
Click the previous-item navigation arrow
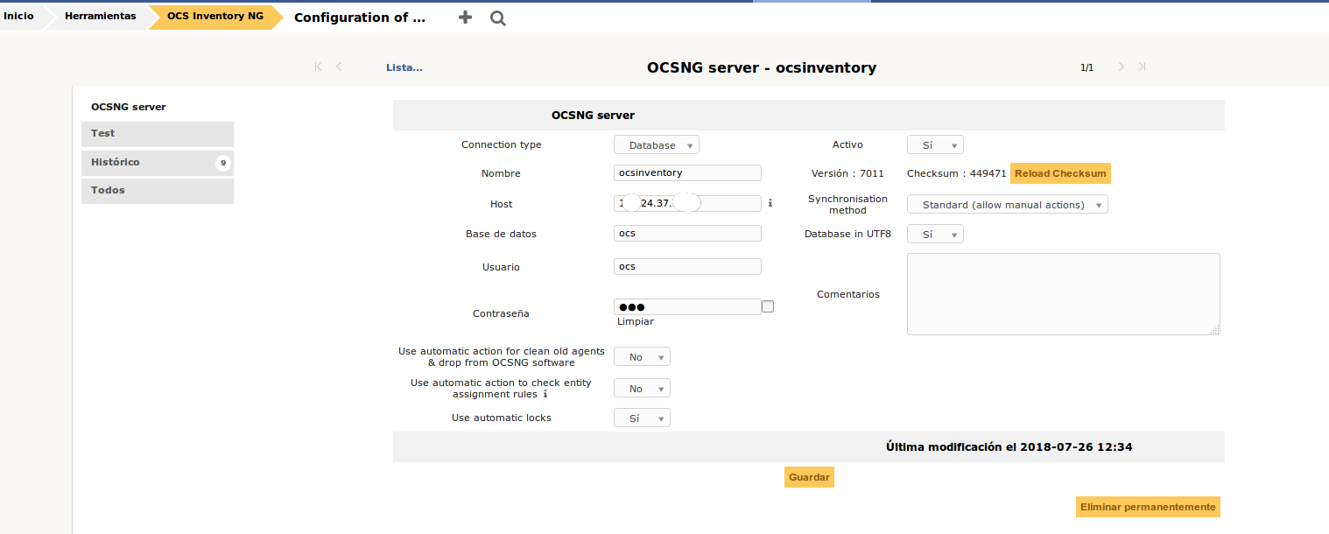(339, 67)
